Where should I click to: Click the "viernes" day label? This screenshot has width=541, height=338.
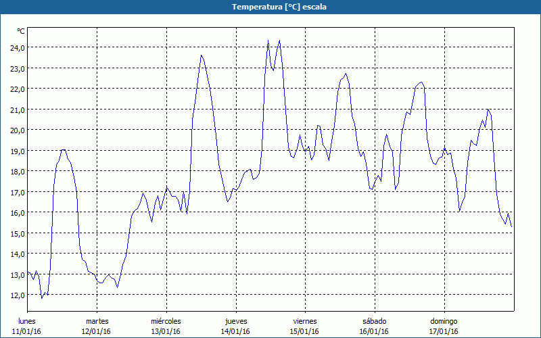click(304, 321)
